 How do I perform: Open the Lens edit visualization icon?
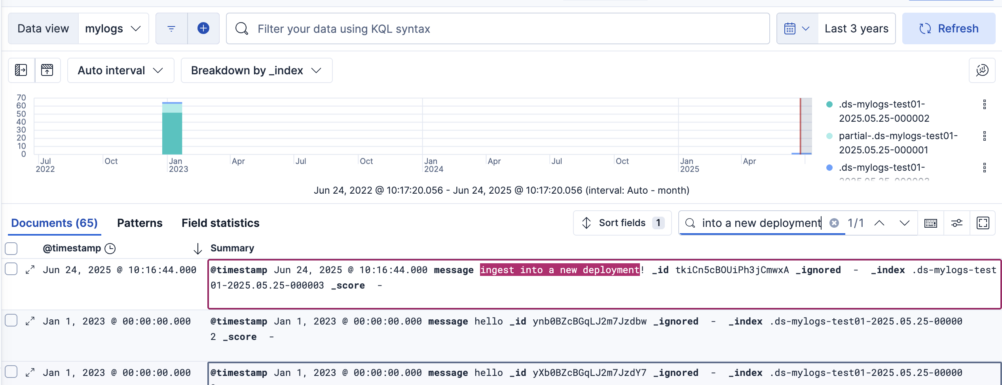pos(982,70)
